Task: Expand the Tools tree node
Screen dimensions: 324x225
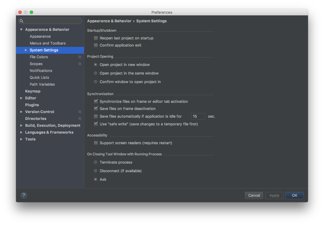Action: tap(21, 139)
